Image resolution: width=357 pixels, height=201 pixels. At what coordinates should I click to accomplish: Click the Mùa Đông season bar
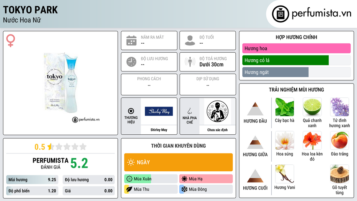[206, 189]
